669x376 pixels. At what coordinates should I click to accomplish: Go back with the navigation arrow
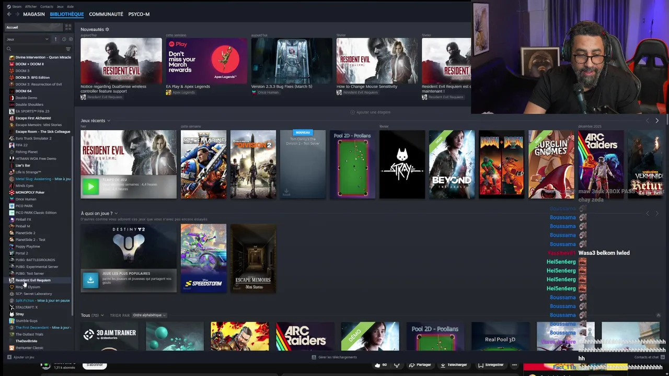coord(9,14)
